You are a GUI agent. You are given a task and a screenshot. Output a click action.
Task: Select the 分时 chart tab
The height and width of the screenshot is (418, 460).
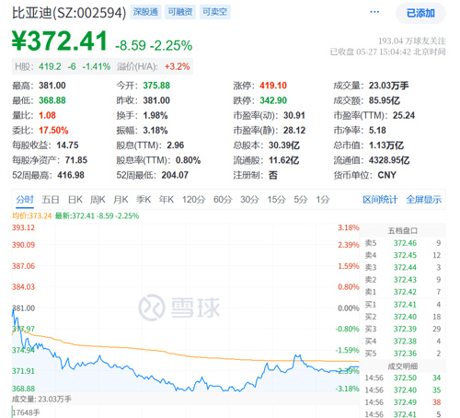tap(25, 200)
